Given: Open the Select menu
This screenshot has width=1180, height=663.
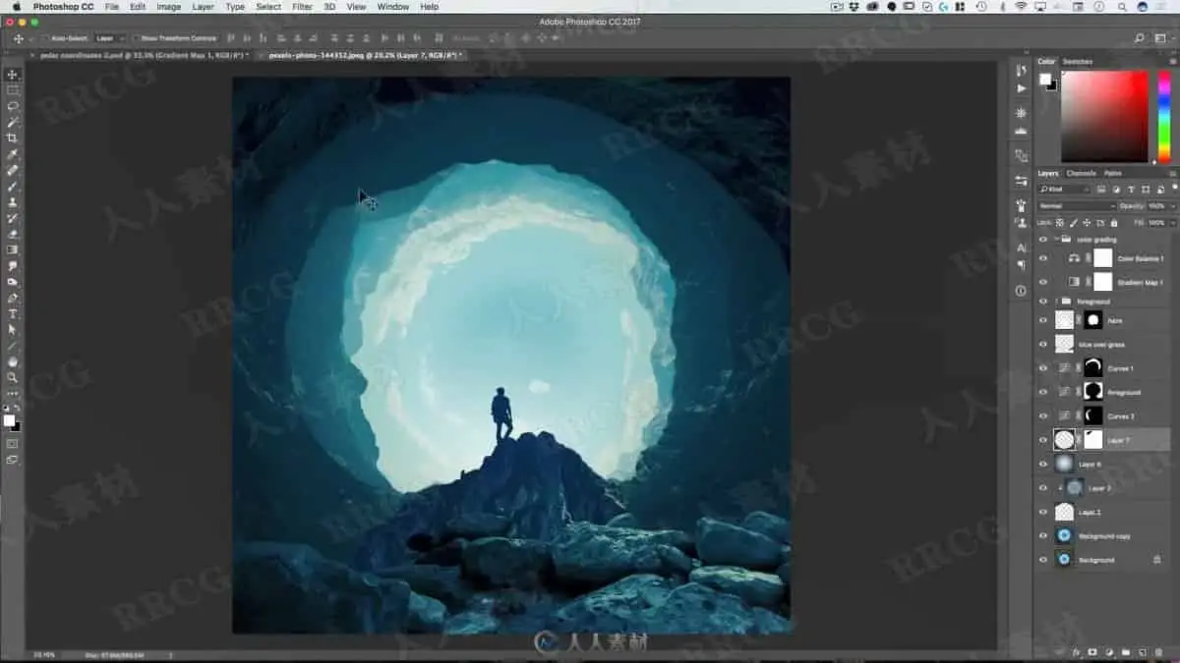Looking at the screenshot, I should point(268,7).
